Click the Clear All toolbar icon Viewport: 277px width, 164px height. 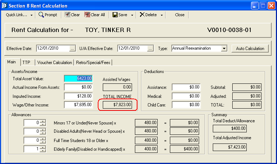[87, 15]
